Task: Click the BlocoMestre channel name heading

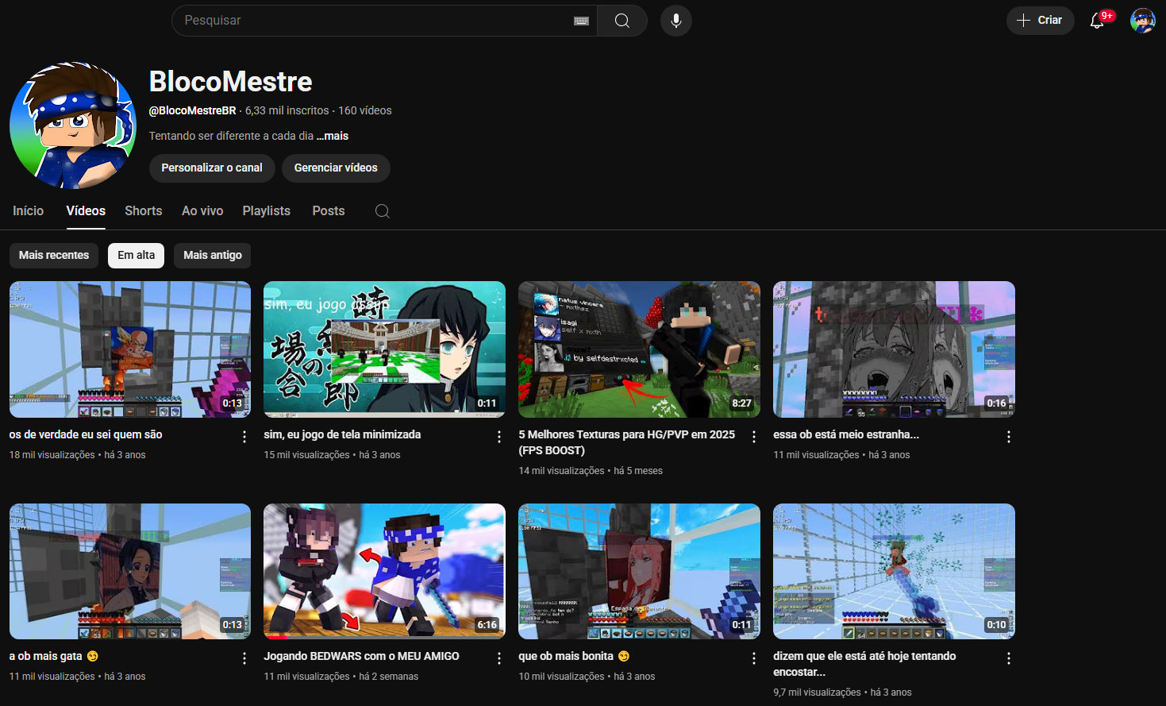Action: coord(231,82)
